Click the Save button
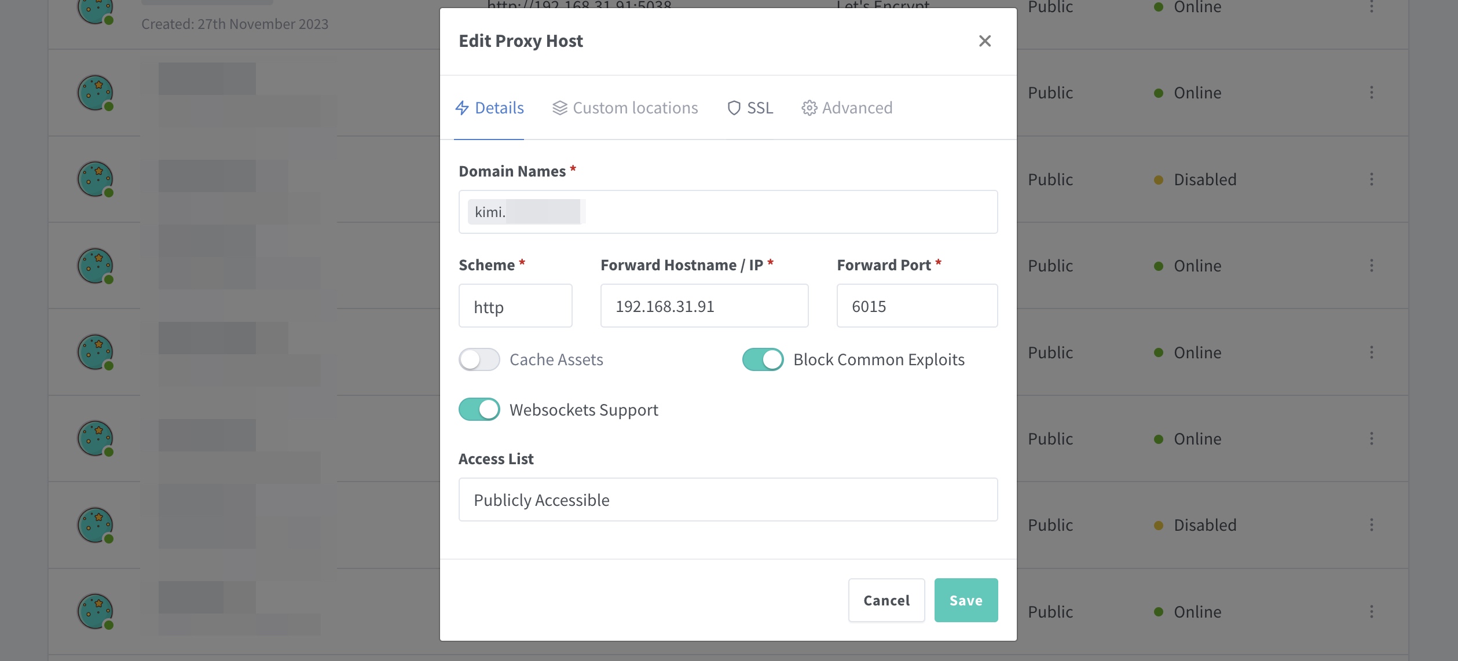 tap(966, 600)
